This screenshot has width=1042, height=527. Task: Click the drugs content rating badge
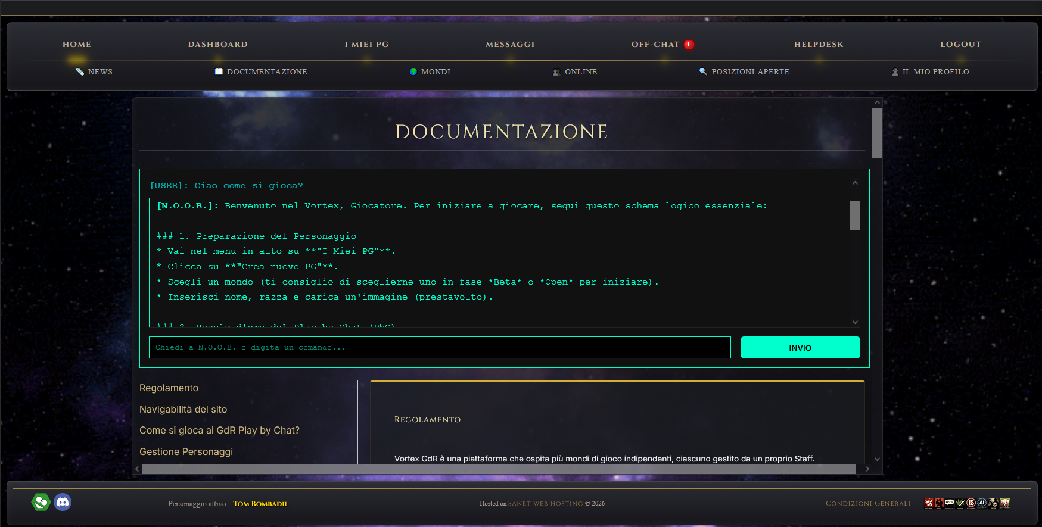[x=960, y=503]
